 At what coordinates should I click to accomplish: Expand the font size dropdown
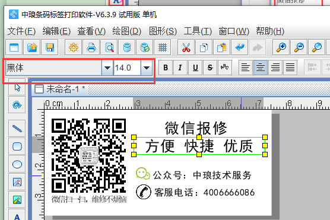tap(147, 68)
